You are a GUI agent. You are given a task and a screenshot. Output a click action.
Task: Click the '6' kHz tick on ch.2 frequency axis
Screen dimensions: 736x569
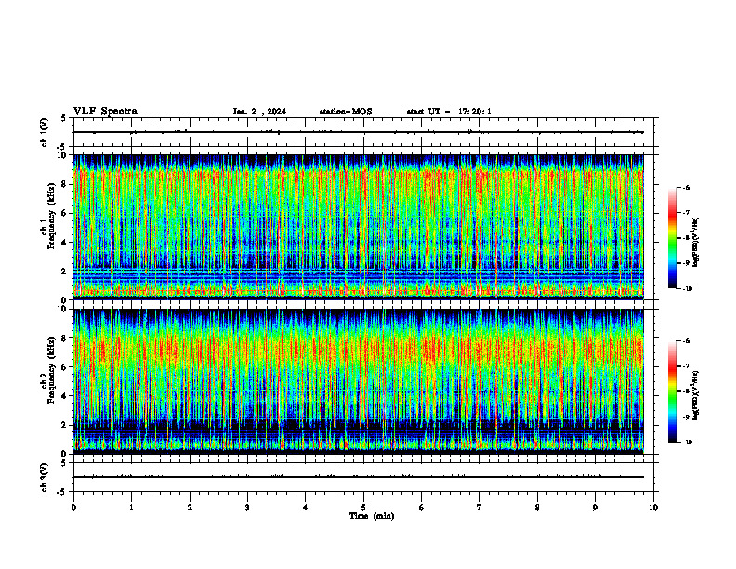(65, 367)
